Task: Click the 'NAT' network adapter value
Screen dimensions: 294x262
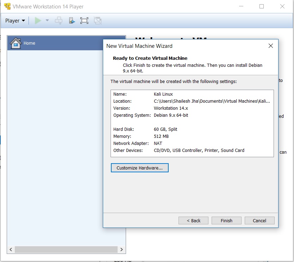Action: tap(158, 143)
